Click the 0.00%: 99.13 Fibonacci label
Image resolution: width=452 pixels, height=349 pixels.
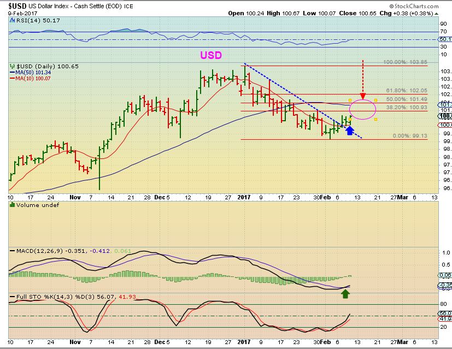pos(410,135)
